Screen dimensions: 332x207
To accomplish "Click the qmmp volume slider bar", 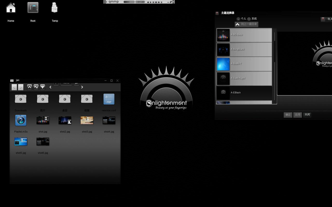I will tap(129, 2).
